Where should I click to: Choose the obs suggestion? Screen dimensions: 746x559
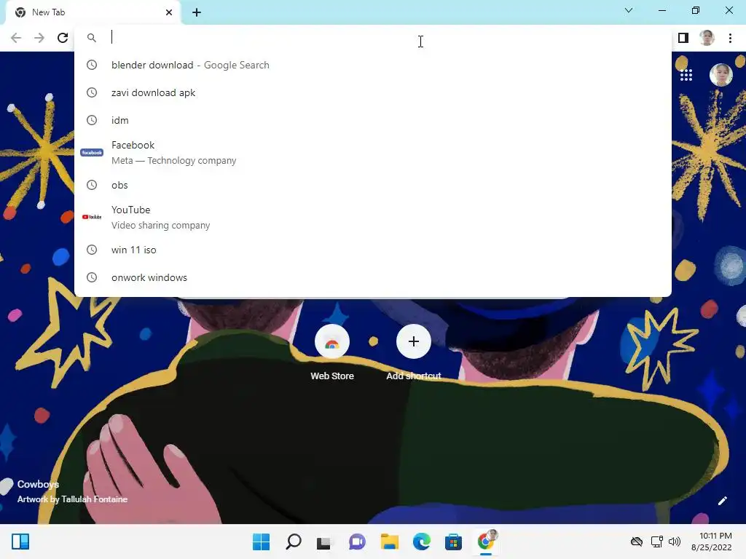point(373,185)
